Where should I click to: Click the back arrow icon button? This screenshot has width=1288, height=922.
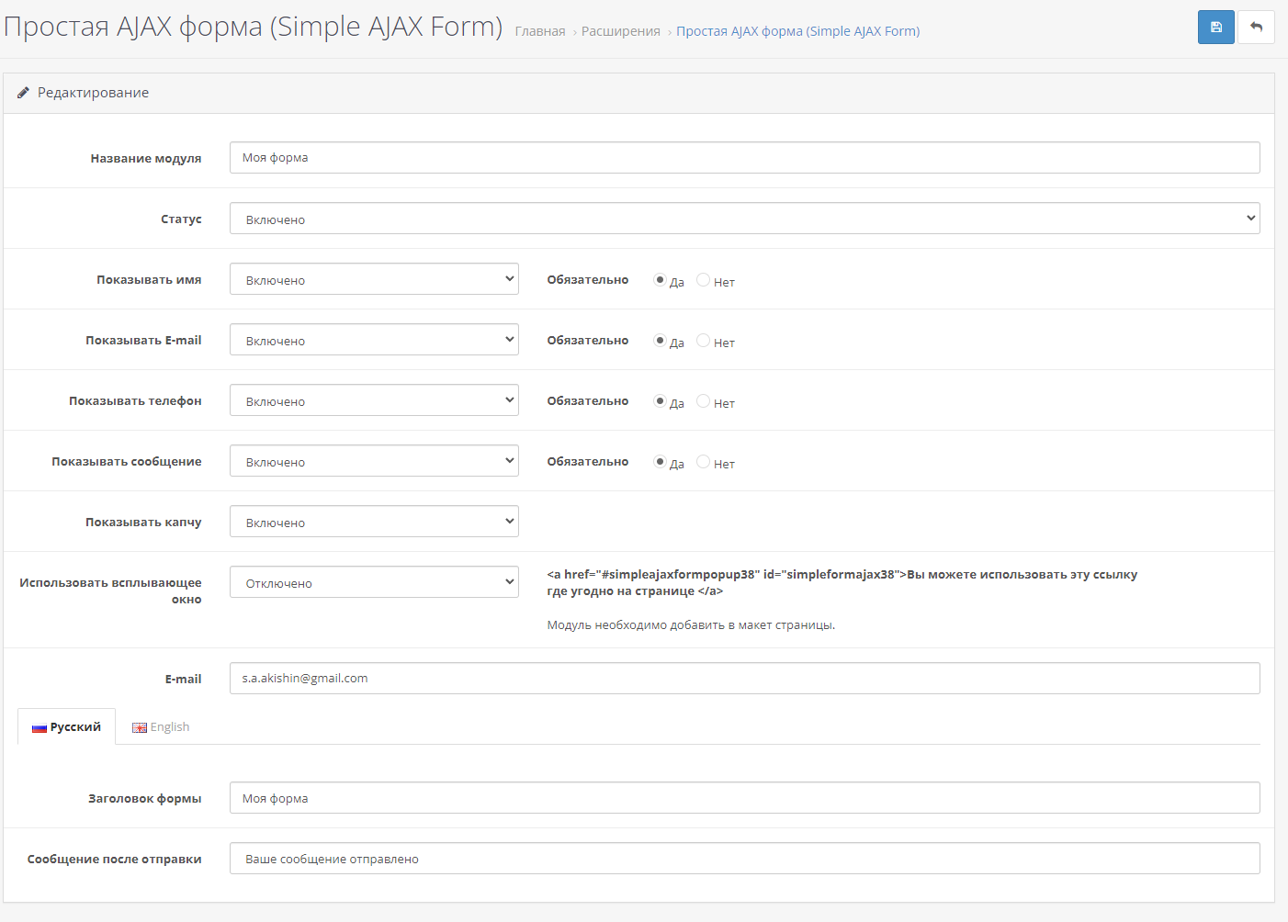(x=1256, y=28)
